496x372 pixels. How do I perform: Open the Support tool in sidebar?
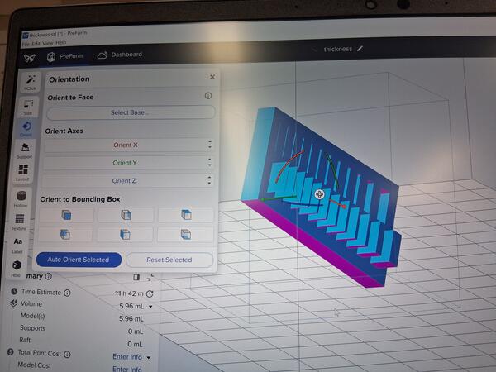25,150
